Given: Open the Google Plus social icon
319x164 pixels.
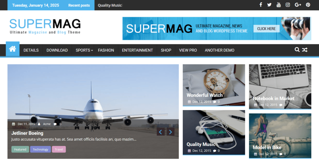Looking at the screenshot, I should tap(298, 5).
